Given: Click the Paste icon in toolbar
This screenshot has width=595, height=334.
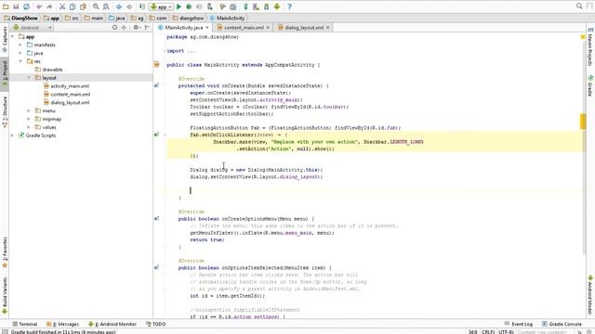Looking at the screenshot, I should 83,6.
